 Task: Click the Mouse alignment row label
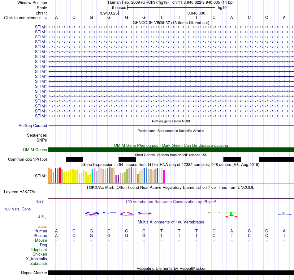point(41,240)
